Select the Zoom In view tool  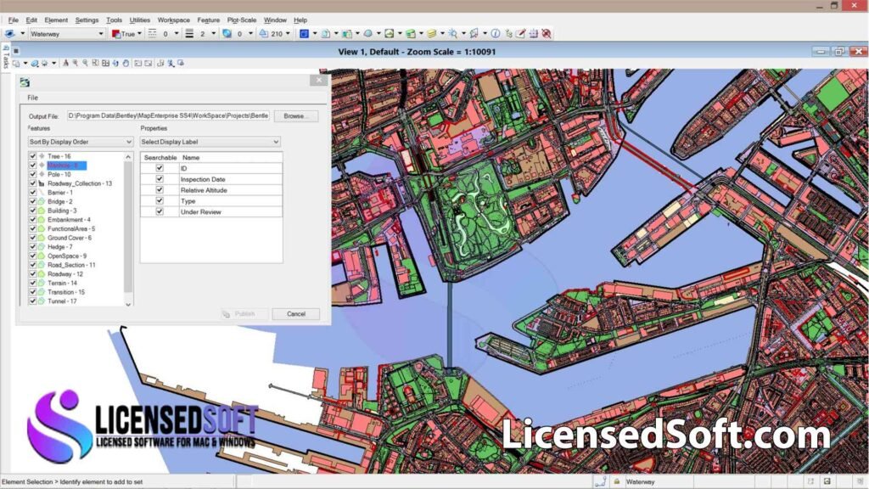pyautogui.click(x=76, y=63)
